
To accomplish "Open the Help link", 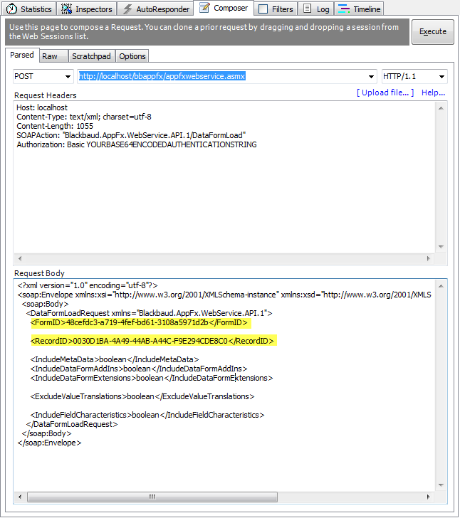I will [433, 92].
